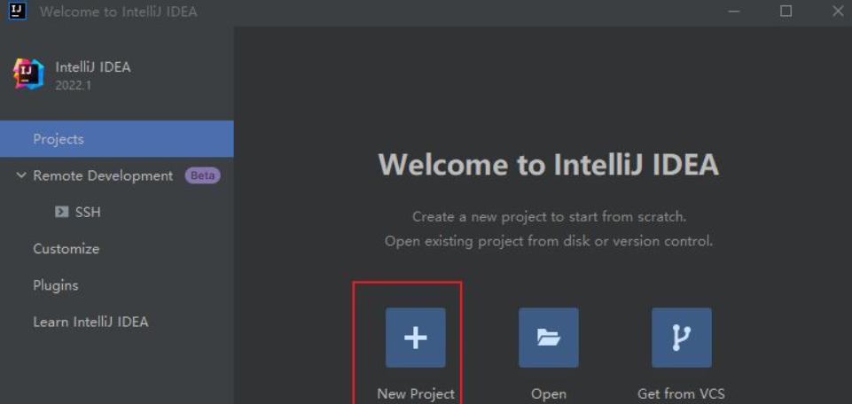Click the SSH terminal icon
The image size is (852, 404).
[61, 212]
